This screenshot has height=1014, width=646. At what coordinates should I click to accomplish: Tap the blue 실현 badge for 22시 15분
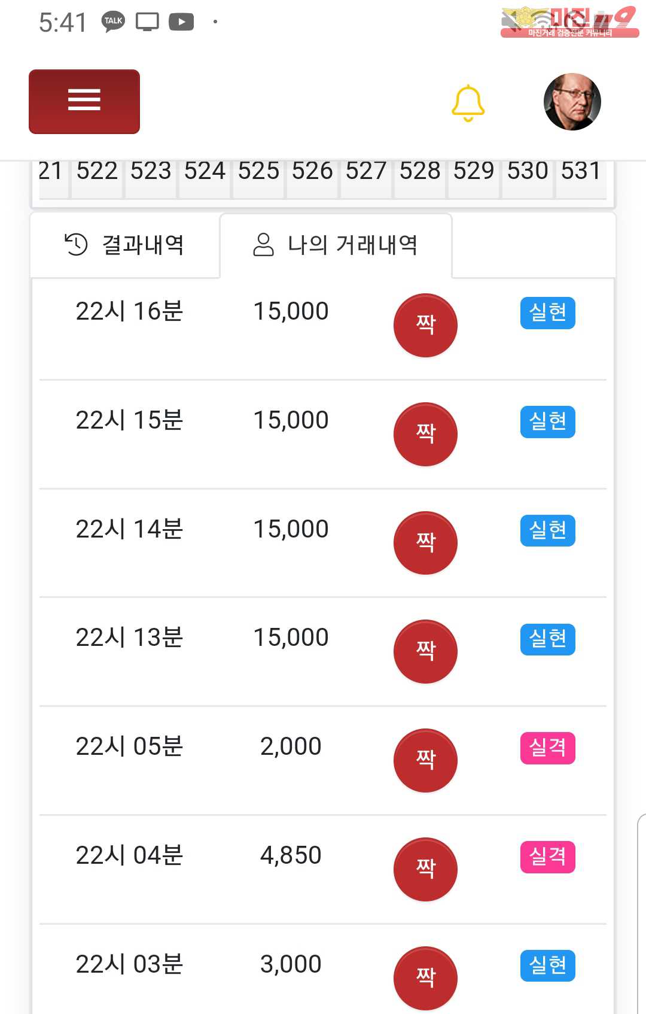click(547, 421)
